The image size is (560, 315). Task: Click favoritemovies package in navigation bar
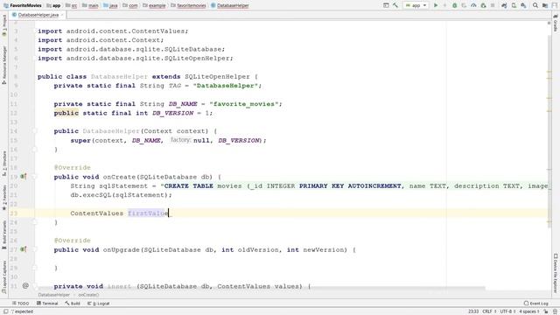pyautogui.click(x=189, y=5)
